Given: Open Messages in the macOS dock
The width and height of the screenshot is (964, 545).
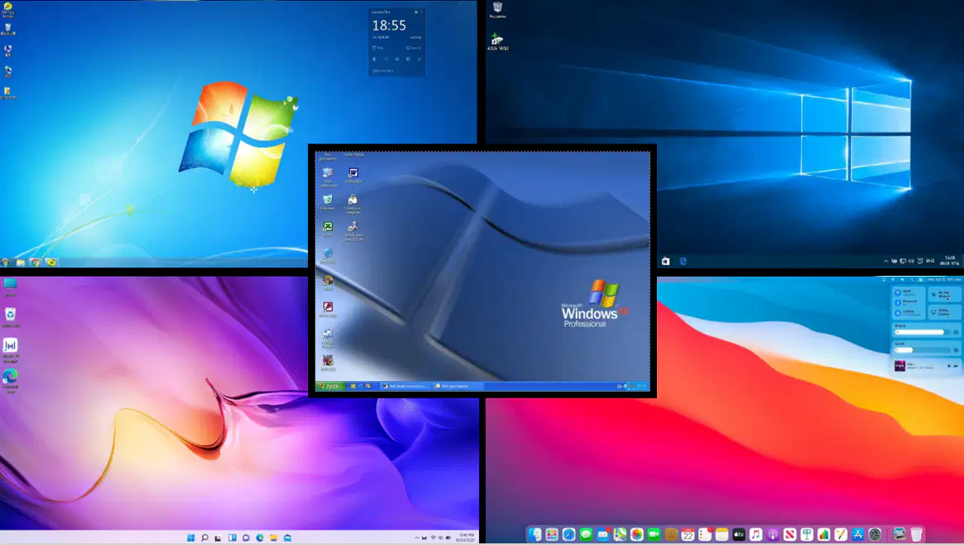Looking at the screenshot, I should click(x=586, y=534).
